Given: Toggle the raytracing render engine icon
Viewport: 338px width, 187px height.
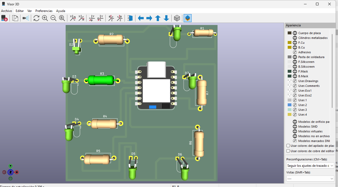Looking at the screenshot, I should [x=26, y=18].
